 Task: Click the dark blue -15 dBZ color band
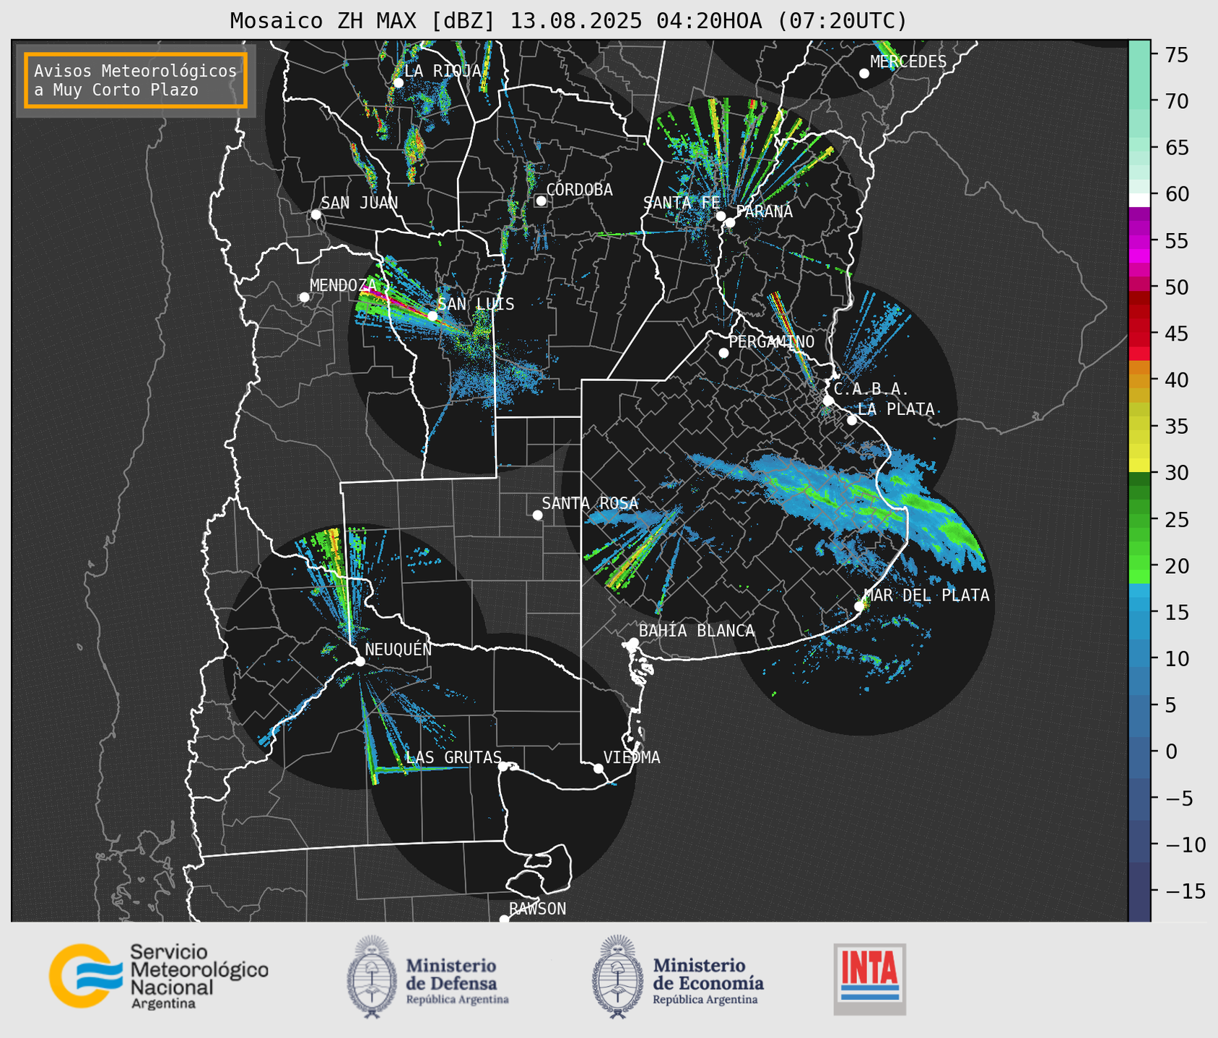(1139, 891)
